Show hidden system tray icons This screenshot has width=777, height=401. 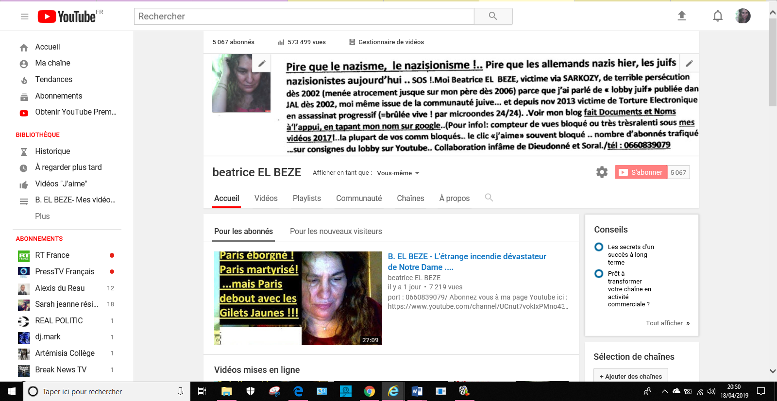(x=664, y=391)
